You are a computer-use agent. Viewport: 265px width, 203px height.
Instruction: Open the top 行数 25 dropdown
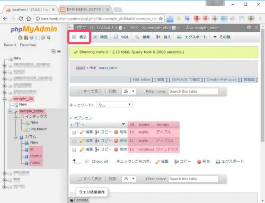pos(129,91)
